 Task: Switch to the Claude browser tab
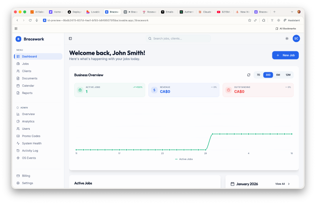(x=205, y=12)
